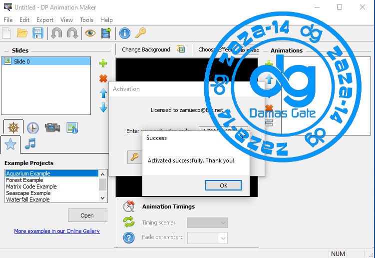Viewport: 375px width, 258px height.
Task: Follow the More examples in our Online Gallery link
Action: pyautogui.click(x=57, y=231)
